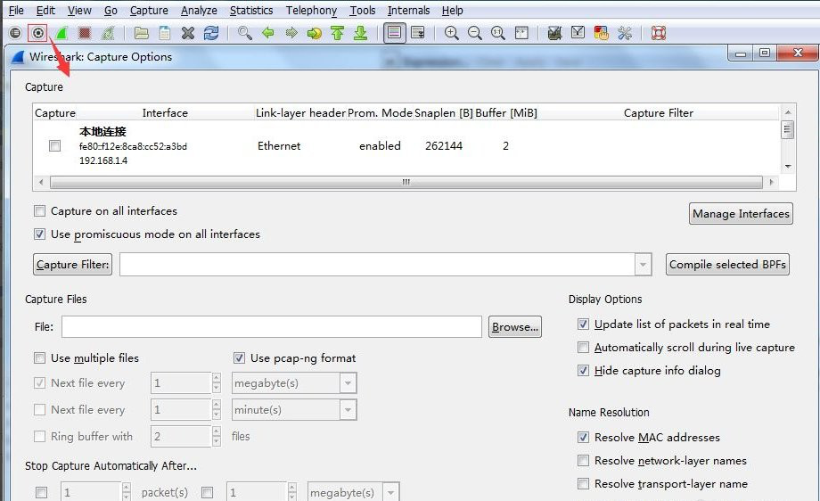This screenshot has height=501, width=820.
Task: Click the zoom in toolbar icon
Action: pyautogui.click(x=452, y=33)
